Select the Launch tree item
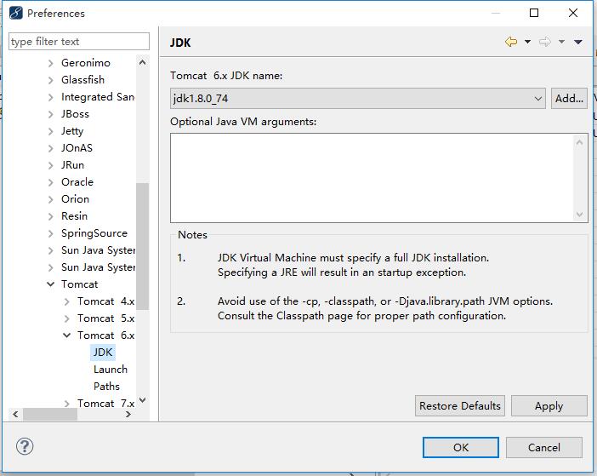This screenshot has width=597, height=476. pos(111,370)
